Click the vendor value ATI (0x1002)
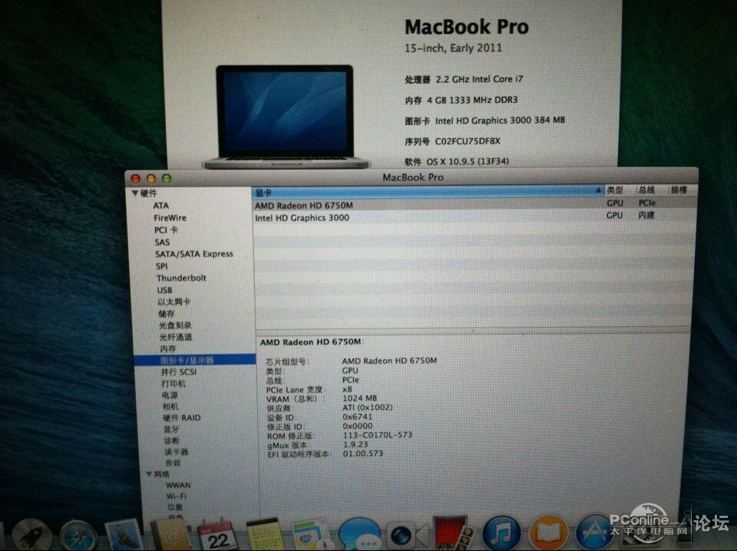This screenshot has height=551, width=737. pos(368,407)
